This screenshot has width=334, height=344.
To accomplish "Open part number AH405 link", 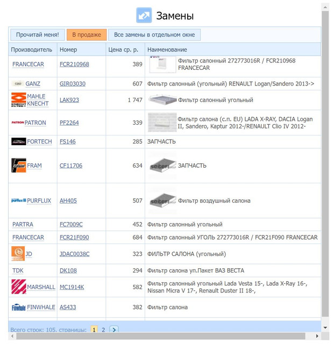I will pos(68,200).
